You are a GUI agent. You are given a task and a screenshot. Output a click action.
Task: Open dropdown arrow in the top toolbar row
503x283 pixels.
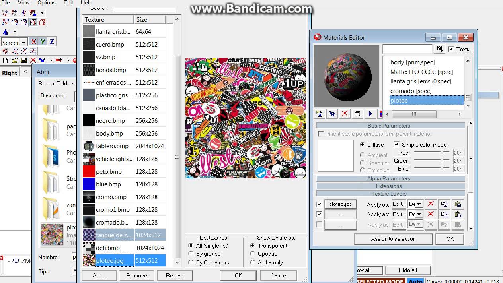click(42, 13)
